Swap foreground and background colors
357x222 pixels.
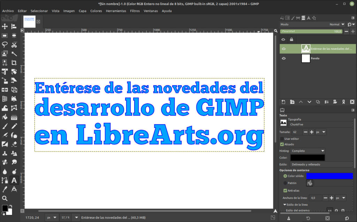11,206
